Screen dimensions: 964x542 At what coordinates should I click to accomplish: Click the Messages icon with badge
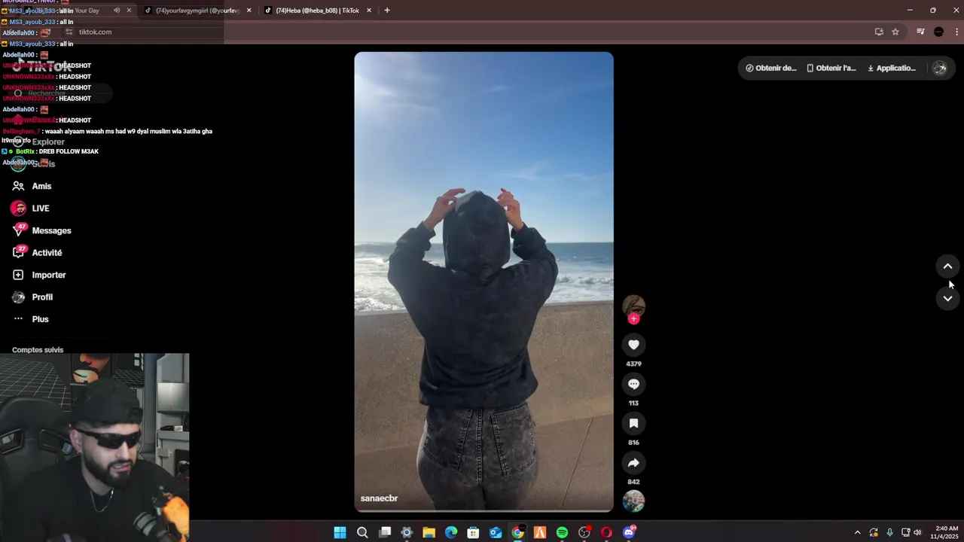click(19, 230)
